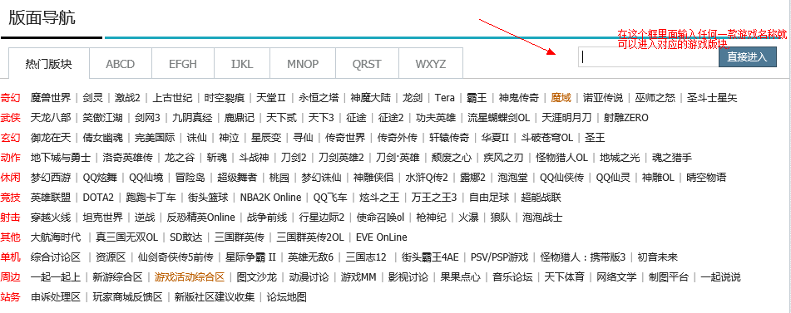
Task: Open the 斗破苍穹OL link
Action: click(547, 137)
